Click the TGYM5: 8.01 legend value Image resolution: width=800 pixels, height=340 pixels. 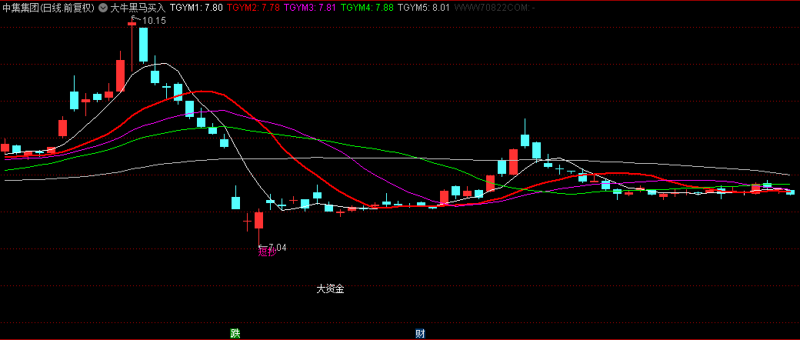point(424,8)
